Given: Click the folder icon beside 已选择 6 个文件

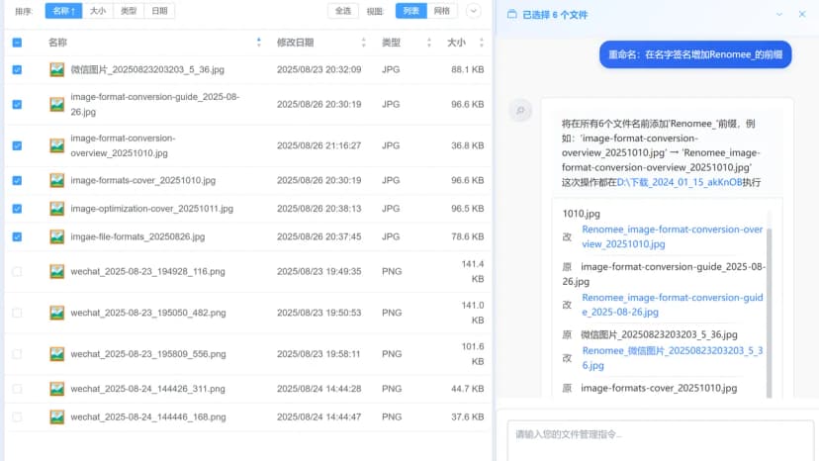Looking at the screenshot, I should tap(512, 15).
